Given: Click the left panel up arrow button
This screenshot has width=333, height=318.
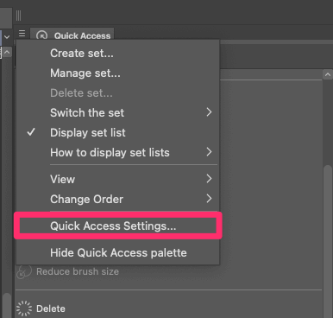Looking at the screenshot, I should tap(7, 53).
